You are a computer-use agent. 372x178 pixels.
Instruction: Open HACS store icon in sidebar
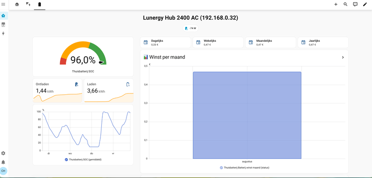tap(3, 25)
